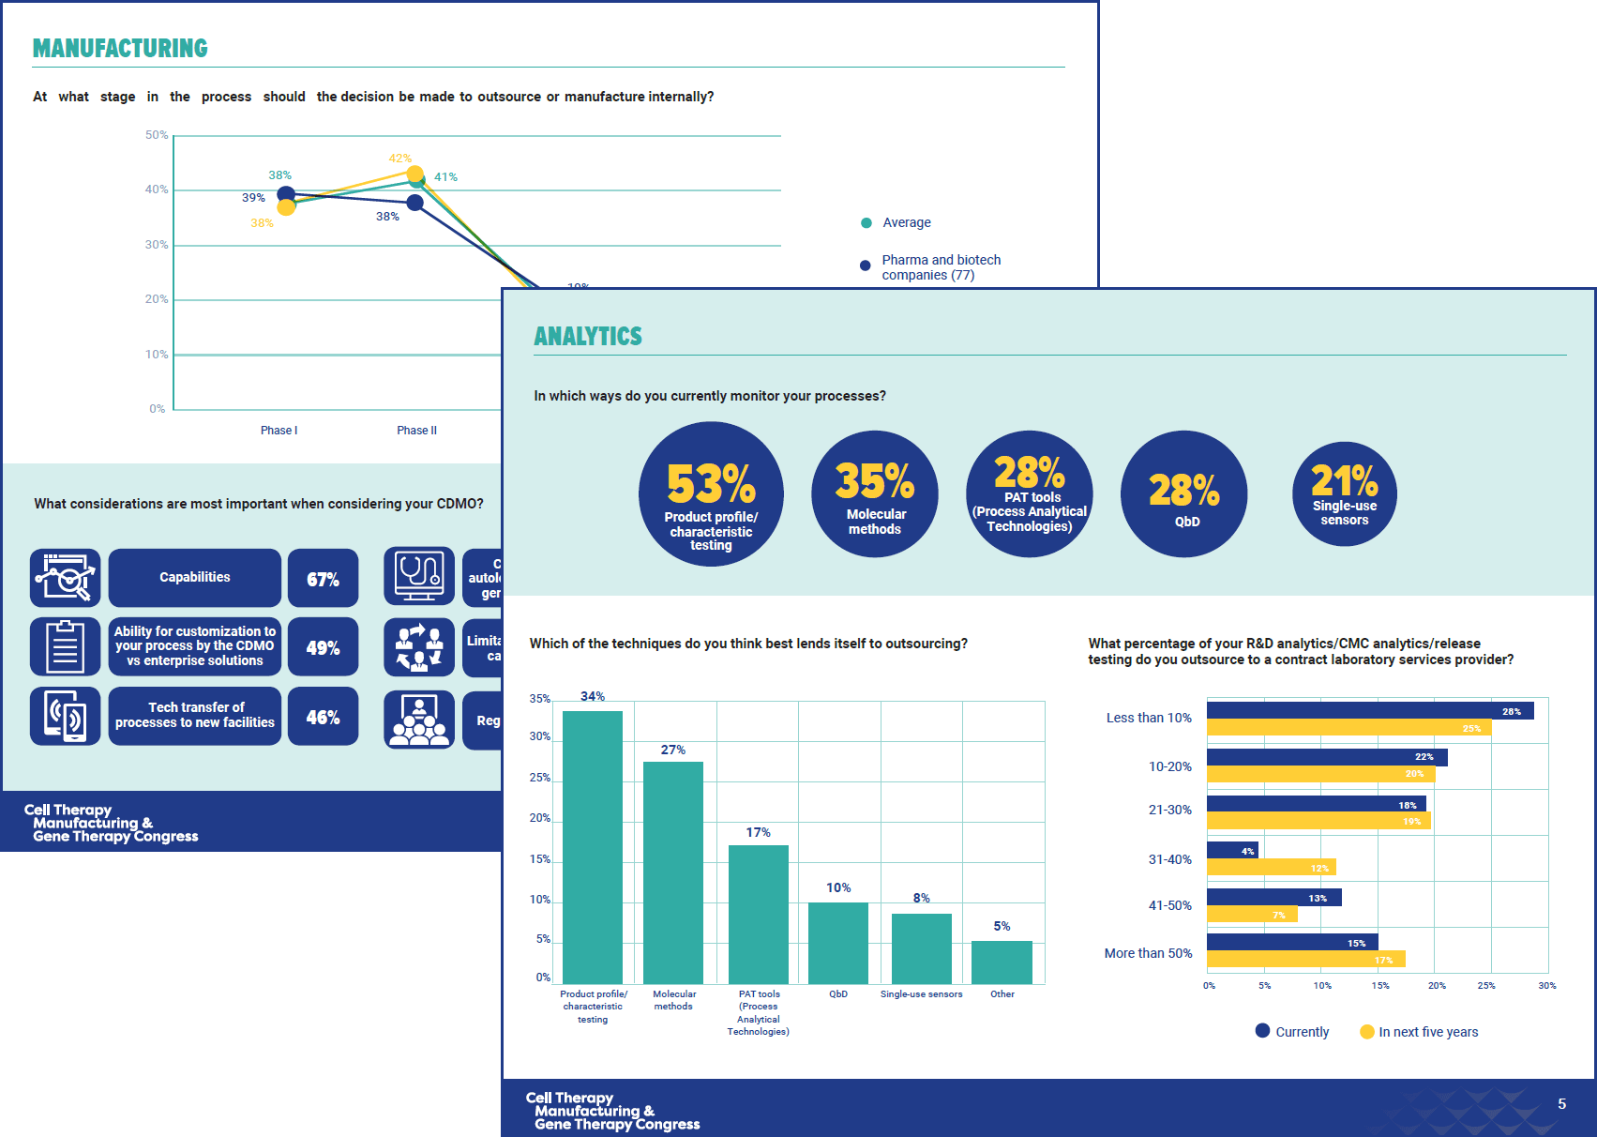
Task: Select the 67% percentage badge
Action: [x=323, y=579]
